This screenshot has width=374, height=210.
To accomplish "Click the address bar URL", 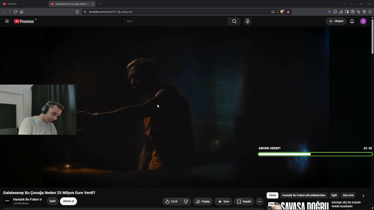I will 111,12.
